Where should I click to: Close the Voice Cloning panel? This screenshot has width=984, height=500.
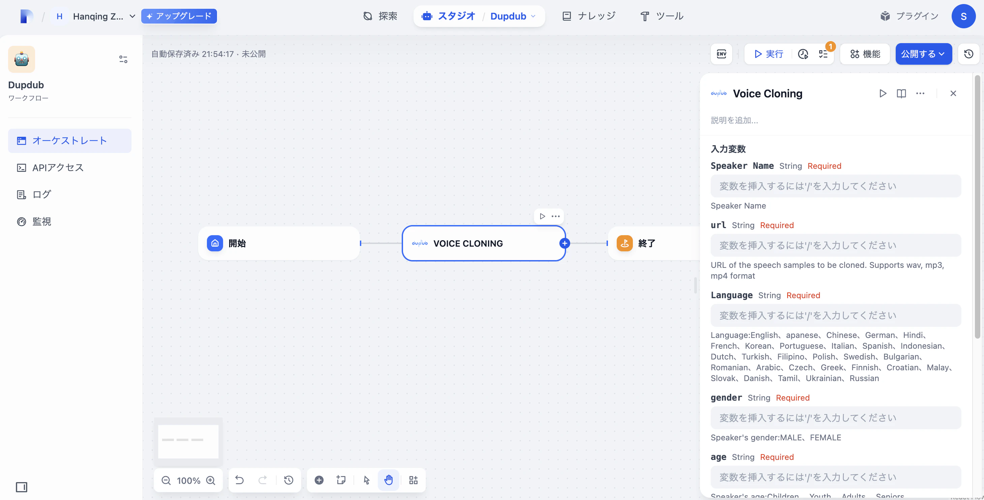click(x=953, y=94)
